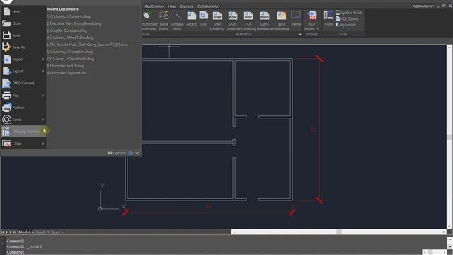The width and height of the screenshot is (453, 255).
Task: Open recent file Floorplan-Layout1.dxf
Action: [x=67, y=73]
